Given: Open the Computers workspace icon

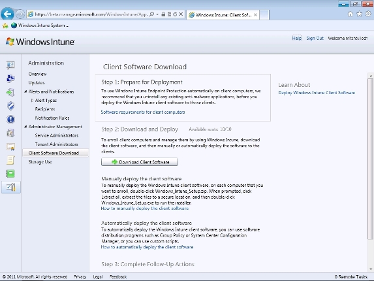Looking at the screenshot, I should pyautogui.click(x=10, y=78).
